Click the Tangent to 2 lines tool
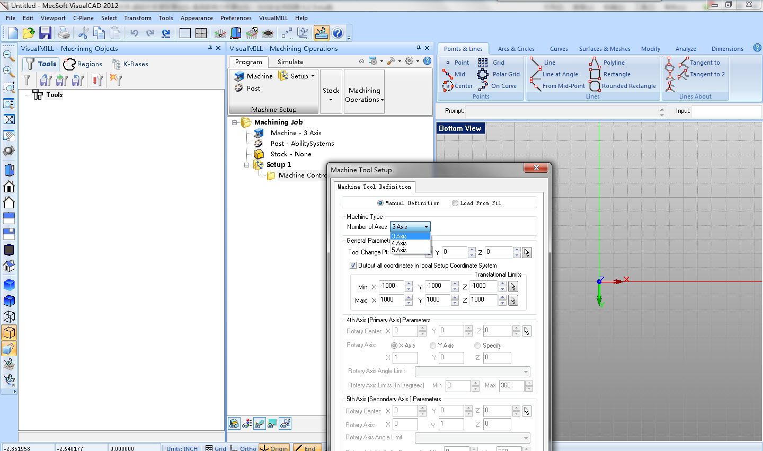This screenshot has width=763, height=451. point(702,74)
